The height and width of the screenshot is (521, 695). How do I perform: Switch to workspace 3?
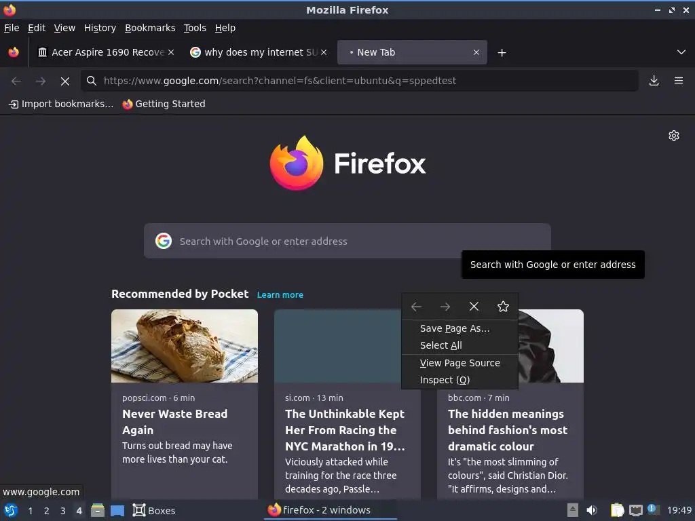63,511
